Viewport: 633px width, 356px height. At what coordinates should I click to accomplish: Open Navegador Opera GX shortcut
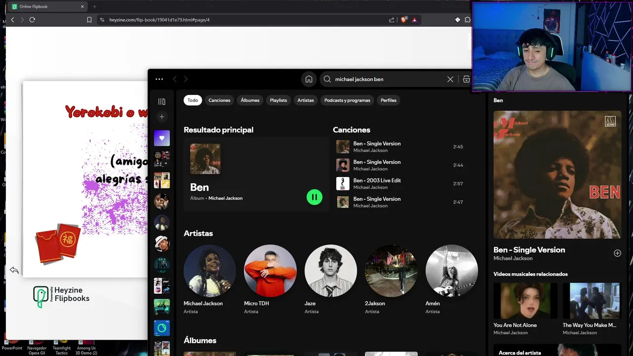pyautogui.click(x=37, y=347)
